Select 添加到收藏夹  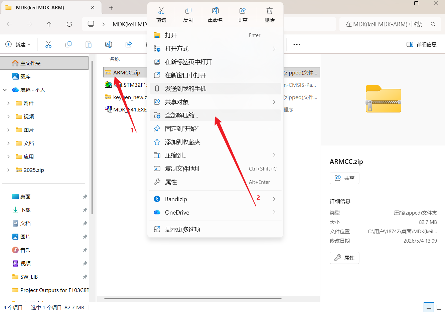[215, 142]
